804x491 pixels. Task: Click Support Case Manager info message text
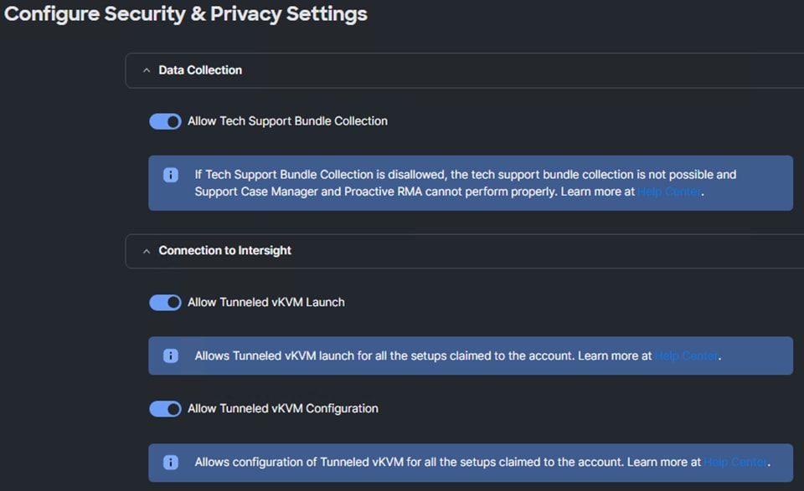[466, 183]
